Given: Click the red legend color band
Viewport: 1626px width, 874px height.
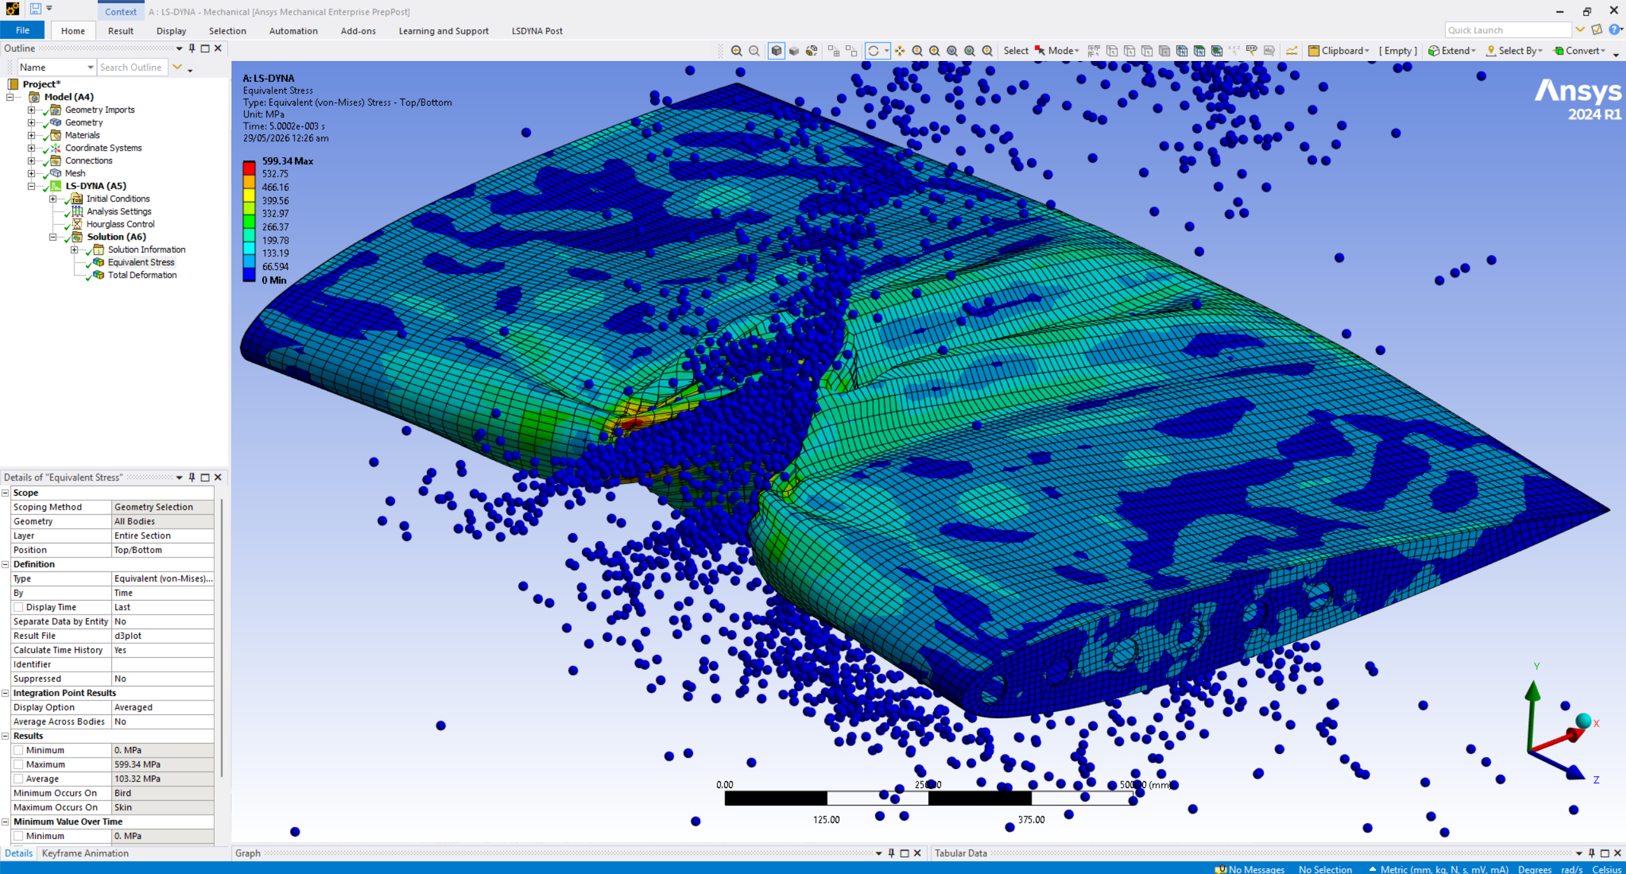Looking at the screenshot, I should click(249, 168).
